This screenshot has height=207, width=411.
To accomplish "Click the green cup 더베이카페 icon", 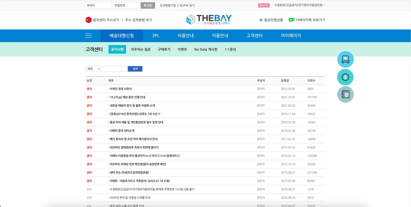I will (x=292, y=20).
